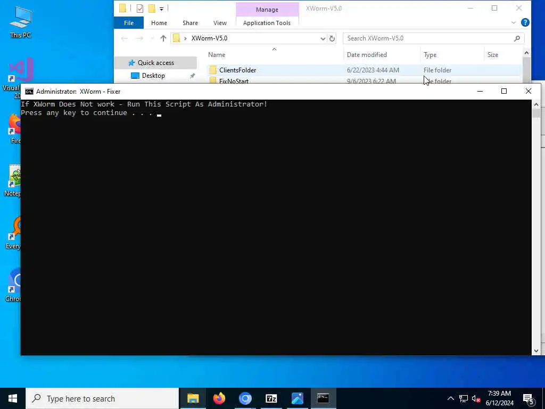
Task: Open the network status tray icon
Action: (x=464, y=398)
